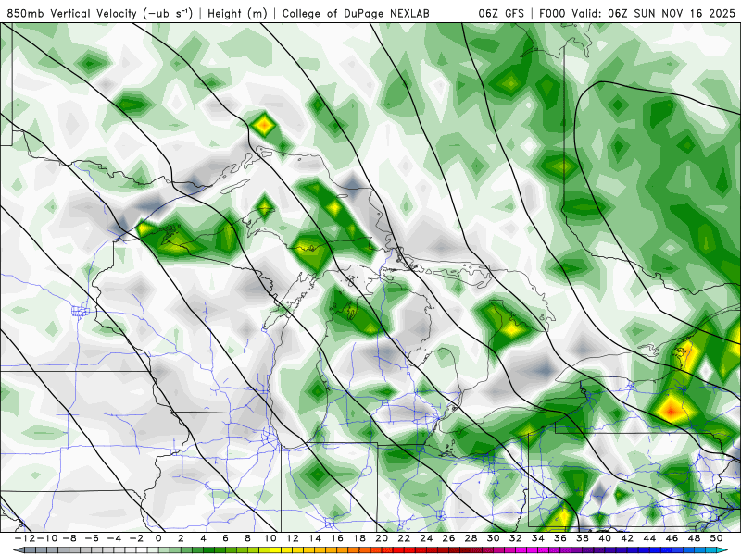Viewport: 741px width, 555px height.
Task: Click the 'F000 Valid: 06Z SUN NOV 16 2025' text
Action: 637,13
